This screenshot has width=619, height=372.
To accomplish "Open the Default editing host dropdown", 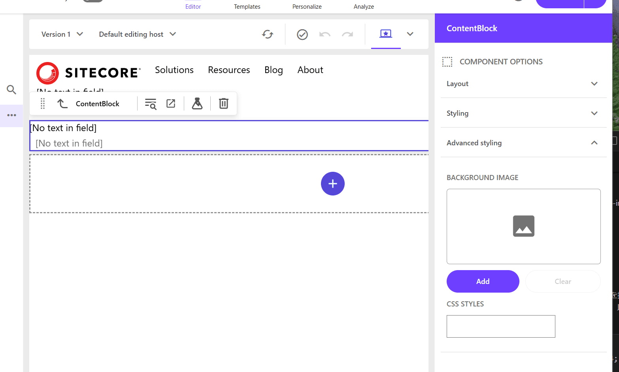I will (137, 34).
